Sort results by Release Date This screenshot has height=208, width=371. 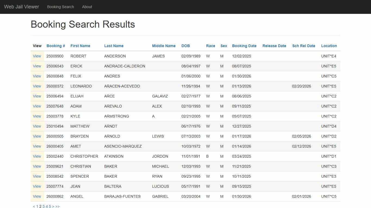[274, 46]
